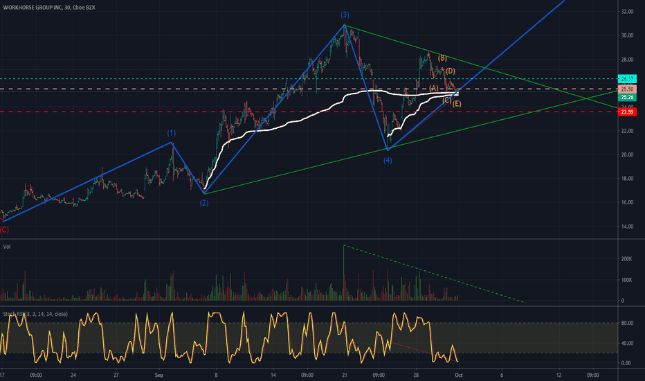Click the Stoch RSI indicator label

pyautogui.click(x=35, y=314)
